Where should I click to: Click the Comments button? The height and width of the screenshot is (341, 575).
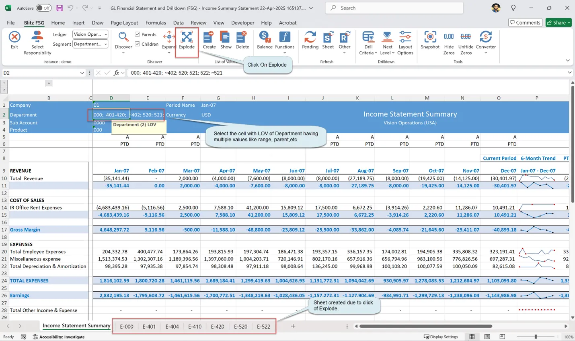tap(525, 22)
